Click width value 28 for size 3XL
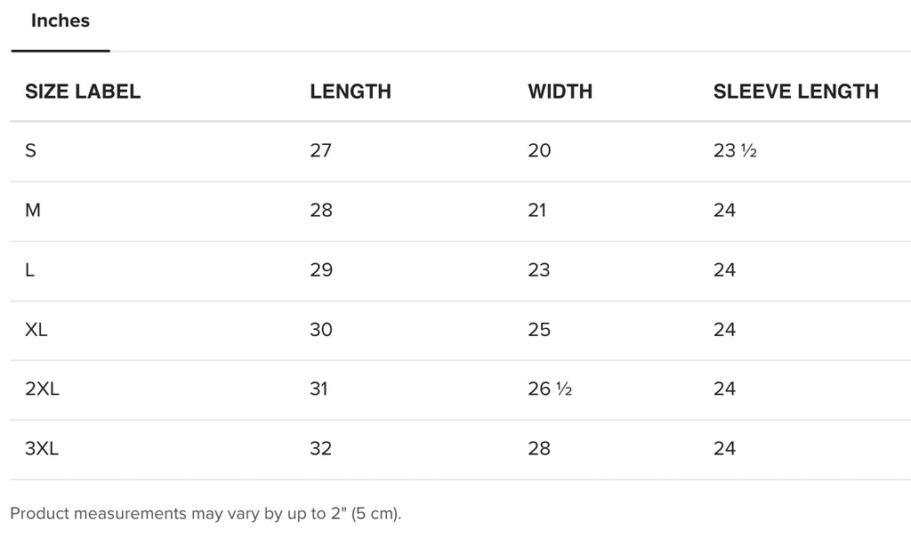911x545 pixels. 539,449
